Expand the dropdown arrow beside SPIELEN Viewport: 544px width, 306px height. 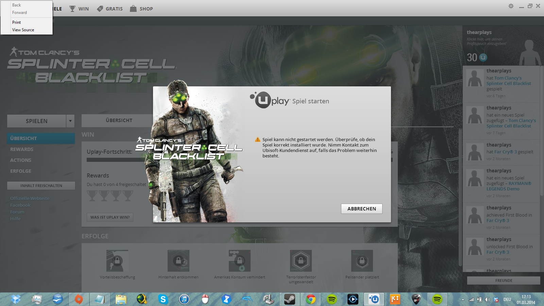click(x=70, y=121)
